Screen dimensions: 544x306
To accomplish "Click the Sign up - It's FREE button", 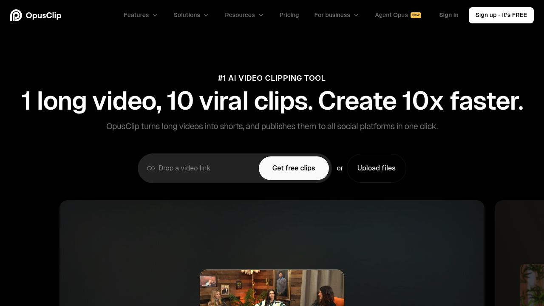I will (501, 15).
